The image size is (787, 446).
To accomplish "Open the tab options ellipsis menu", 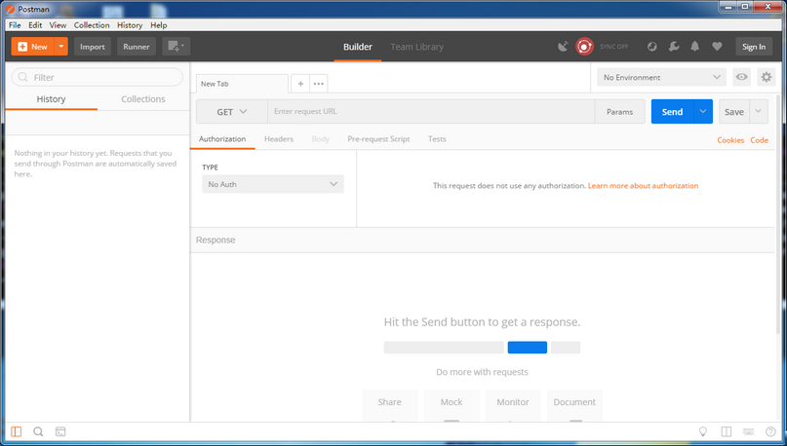I will [x=318, y=84].
